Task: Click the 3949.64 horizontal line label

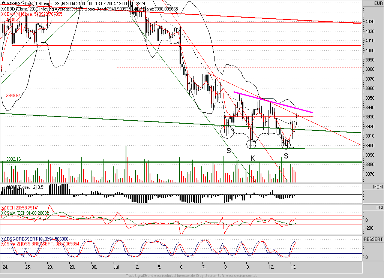Action: click(13, 96)
